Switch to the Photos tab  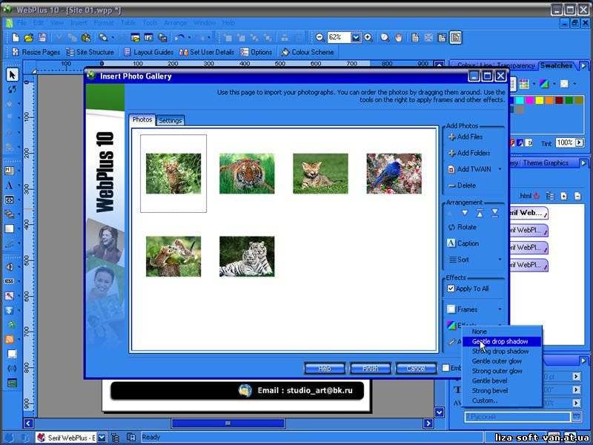[142, 119]
